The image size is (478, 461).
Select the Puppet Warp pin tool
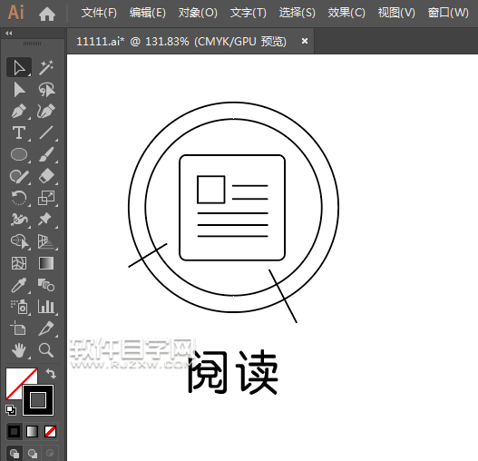(45, 220)
